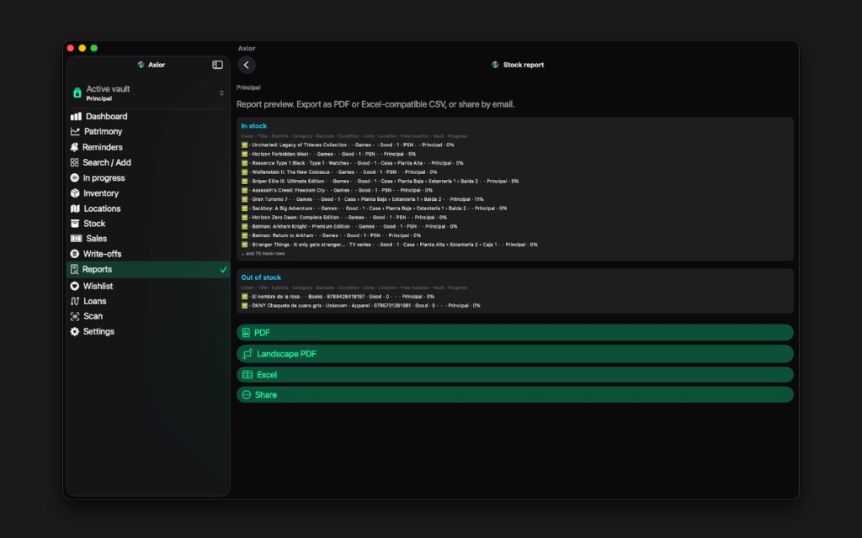Click the Locations map icon
Viewport: 862px width, 538px height.
[x=75, y=208]
